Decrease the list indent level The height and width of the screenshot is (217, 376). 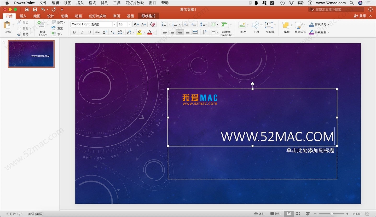pyautogui.click(x=186, y=24)
